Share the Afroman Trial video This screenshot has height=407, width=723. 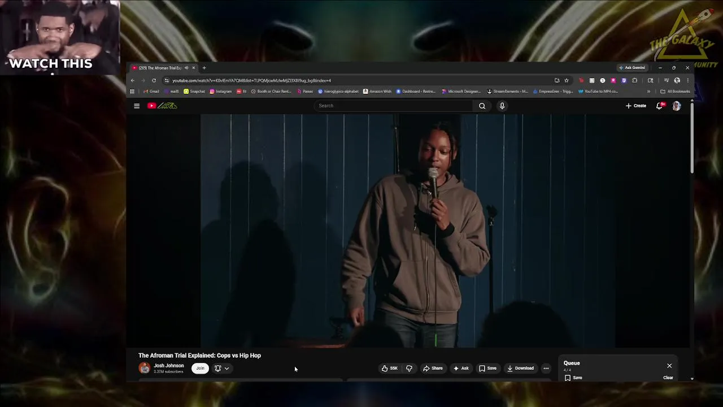tap(433, 369)
